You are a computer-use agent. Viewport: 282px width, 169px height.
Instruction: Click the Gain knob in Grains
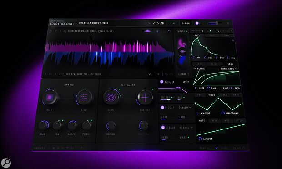pos(43,125)
